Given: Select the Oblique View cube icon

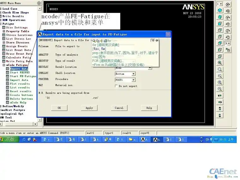Looking at the screenshot, I should (220, 17).
